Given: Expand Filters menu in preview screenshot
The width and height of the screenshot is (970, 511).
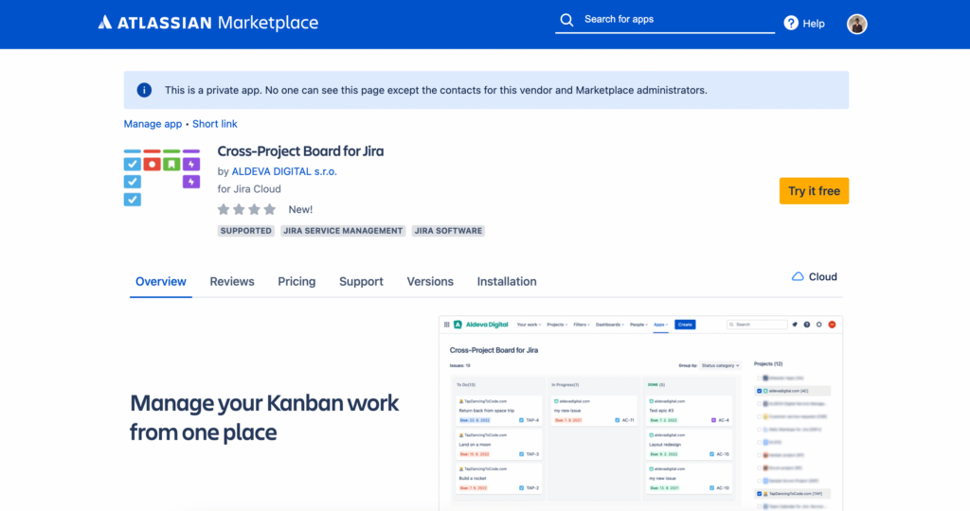Looking at the screenshot, I should [x=582, y=325].
